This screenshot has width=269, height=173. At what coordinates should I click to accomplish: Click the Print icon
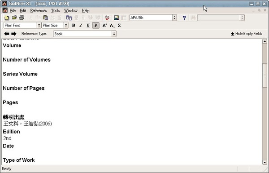pos(22,18)
